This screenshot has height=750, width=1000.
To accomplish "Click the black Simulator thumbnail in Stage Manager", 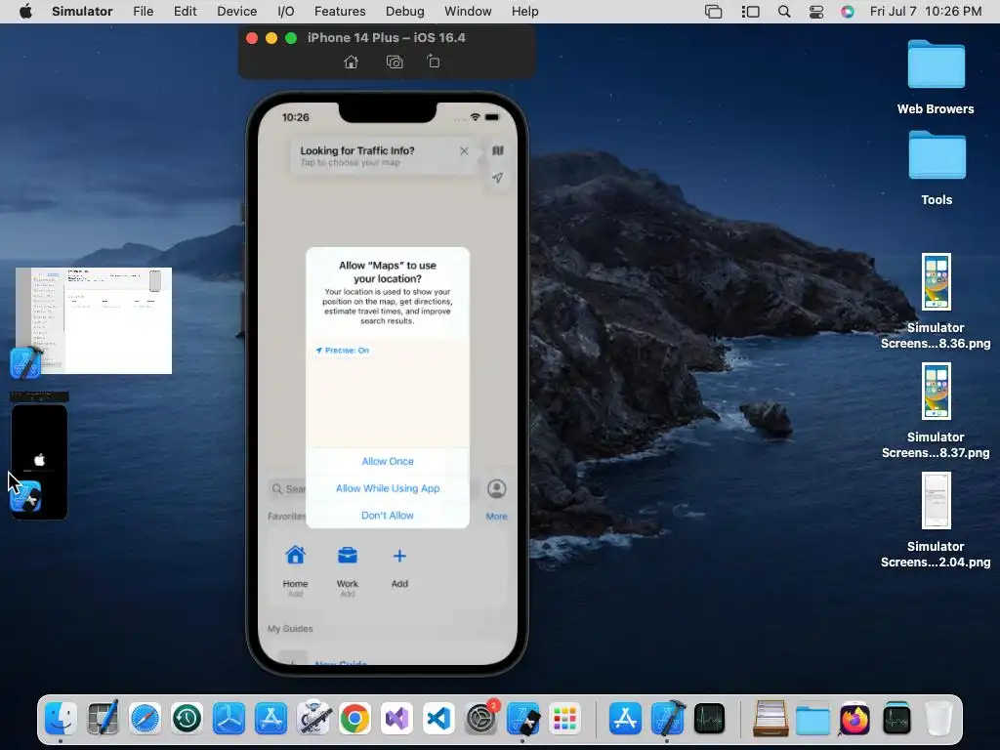I will 39,462.
